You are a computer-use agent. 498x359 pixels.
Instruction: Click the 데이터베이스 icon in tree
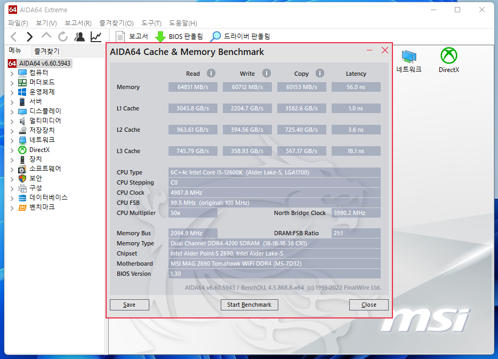[x=22, y=198]
